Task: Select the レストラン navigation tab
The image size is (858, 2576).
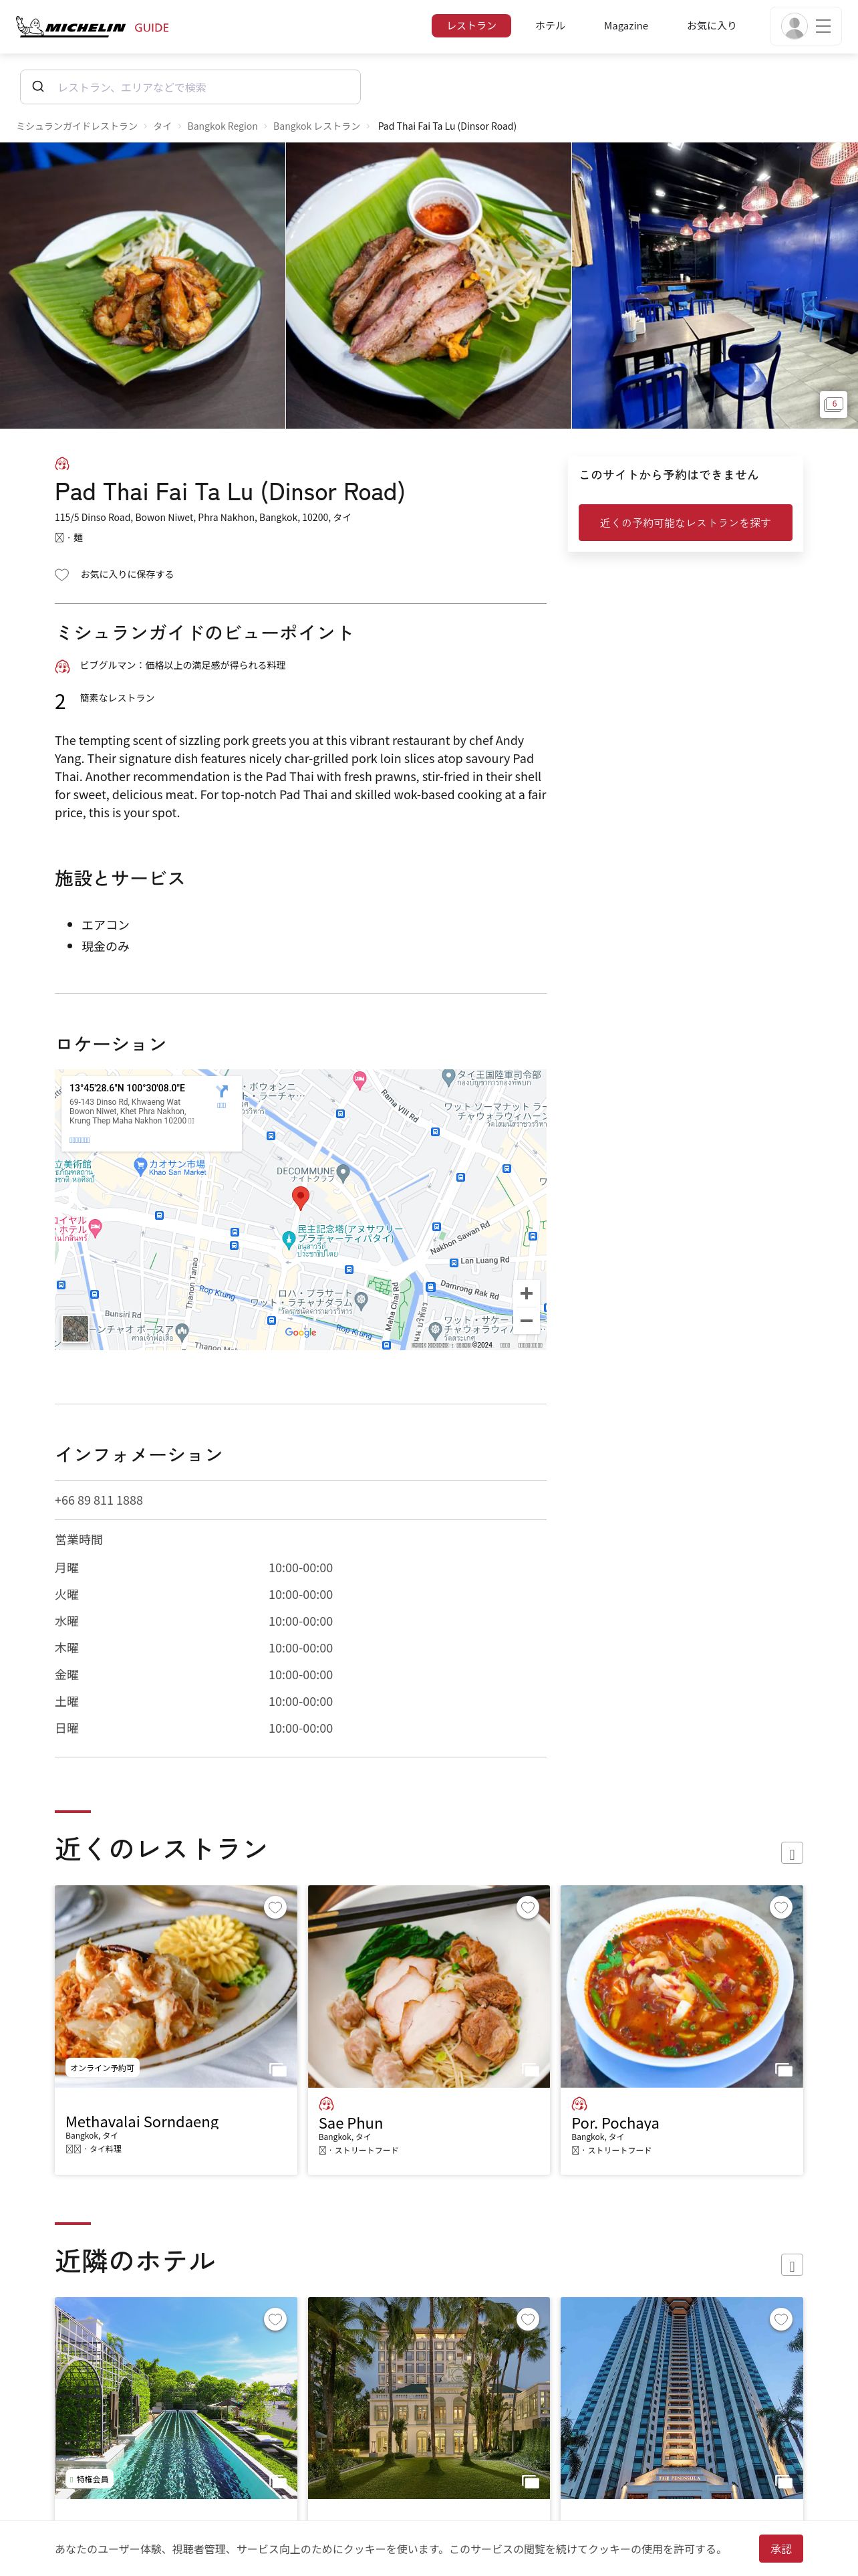Action: point(472,25)
